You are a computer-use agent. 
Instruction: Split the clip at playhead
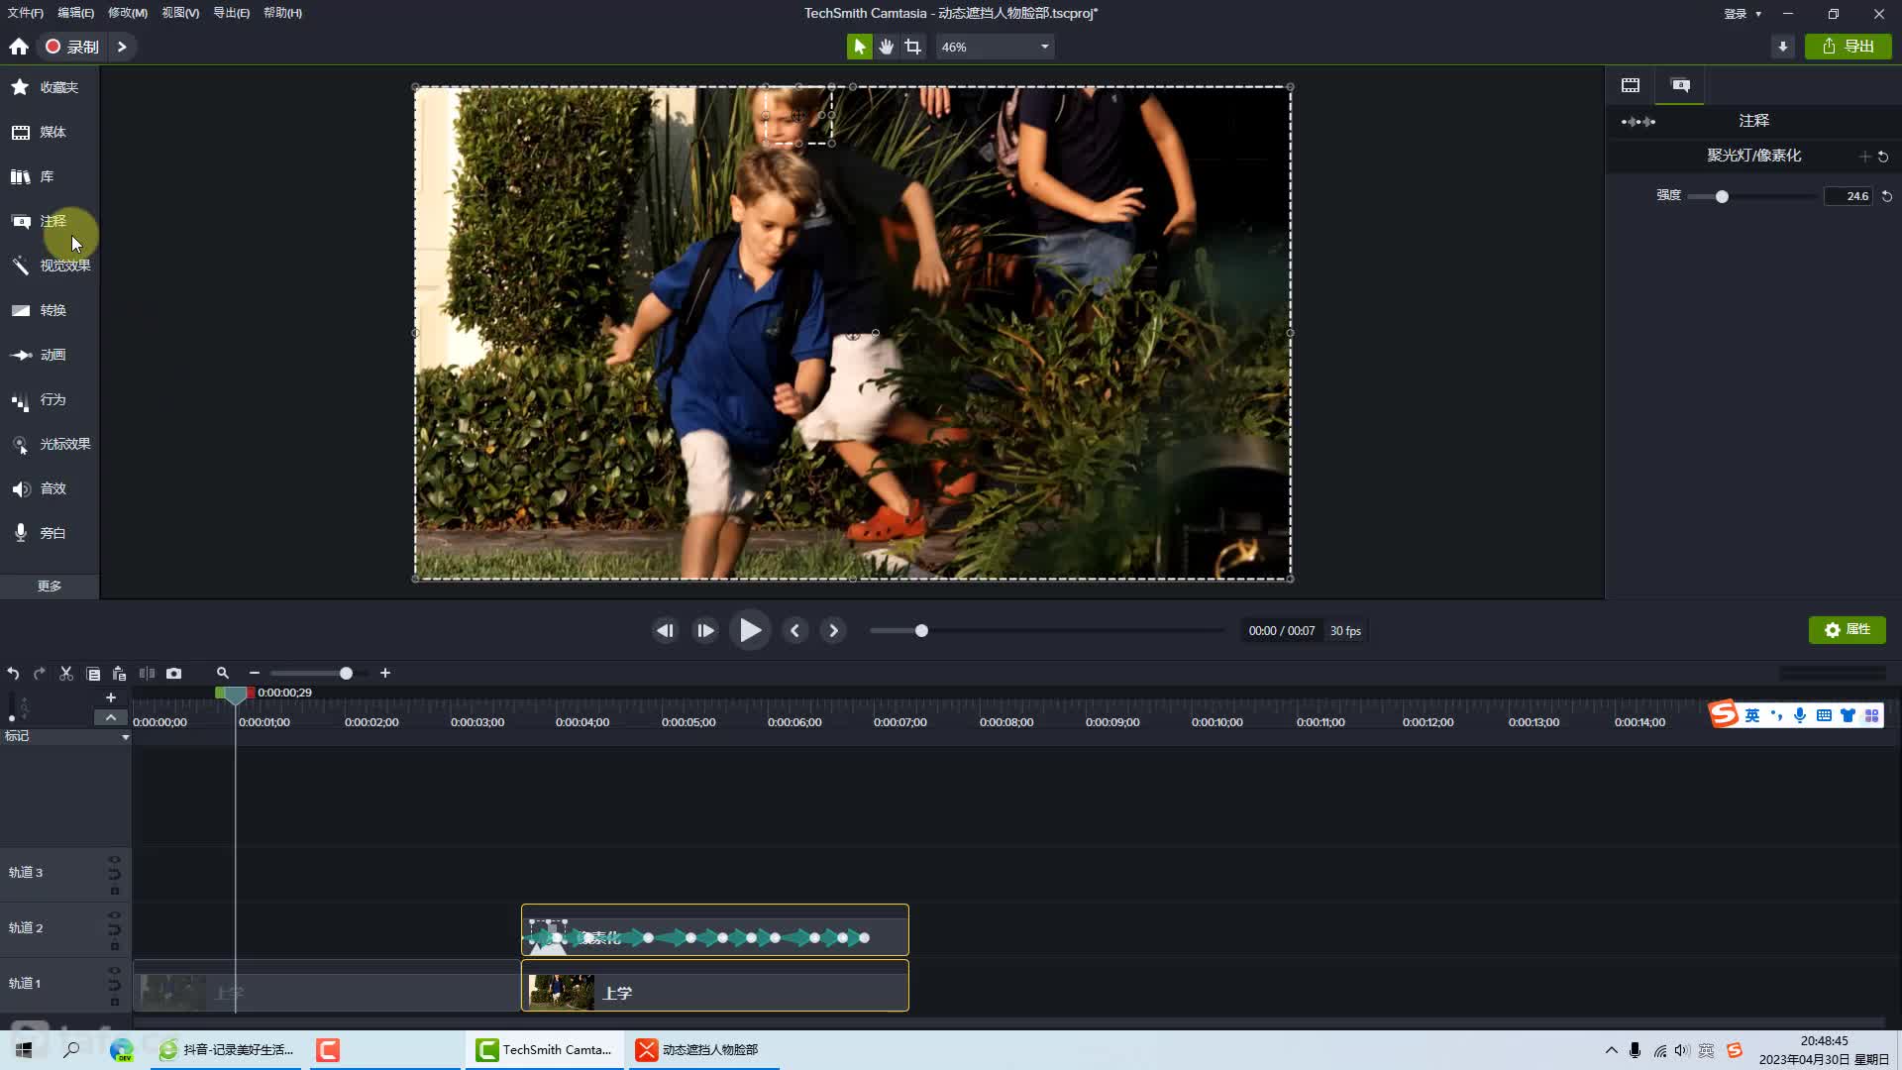point(147,674)
